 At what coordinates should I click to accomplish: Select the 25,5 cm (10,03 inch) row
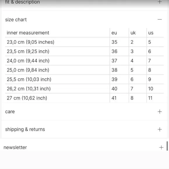click(84, 79)
